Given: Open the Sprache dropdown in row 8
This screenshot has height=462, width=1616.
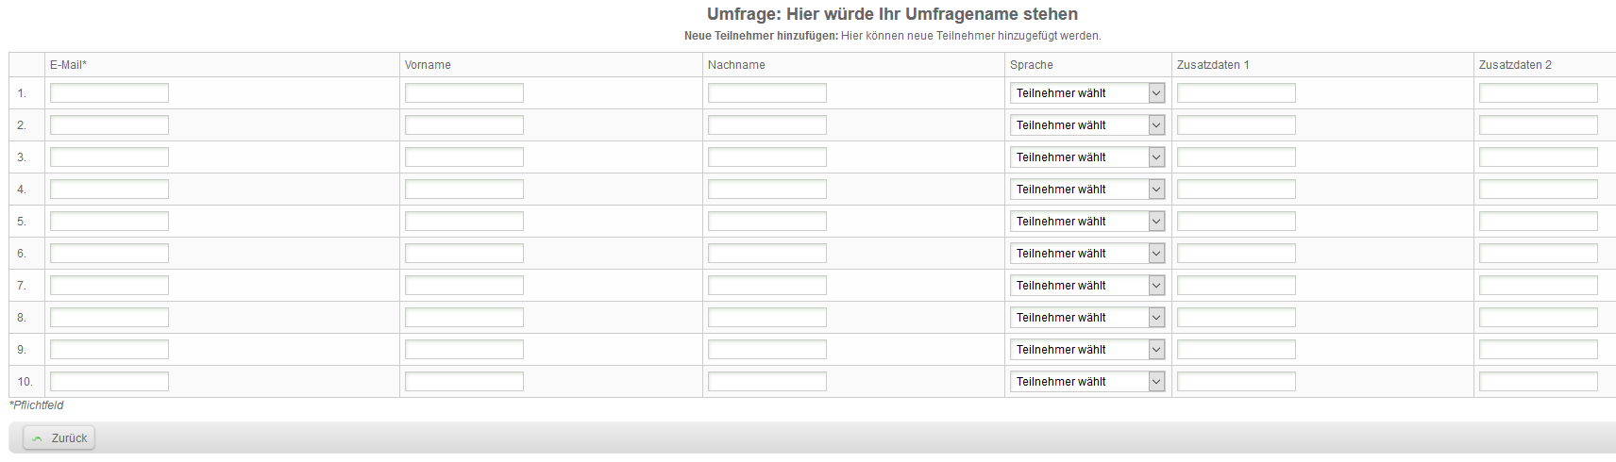Looking at the screenshot, I should [x=1087, y=318].
